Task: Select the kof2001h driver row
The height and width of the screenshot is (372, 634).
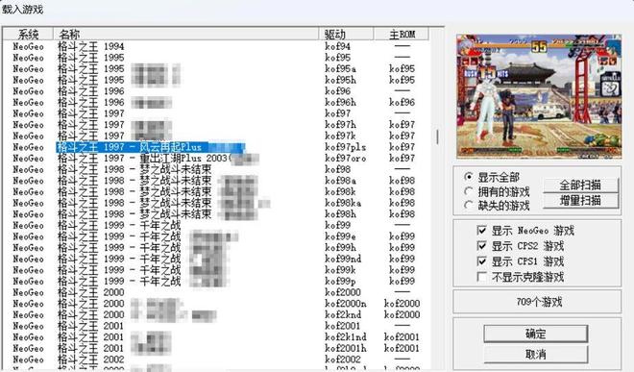Action: [x=216, y=348]
